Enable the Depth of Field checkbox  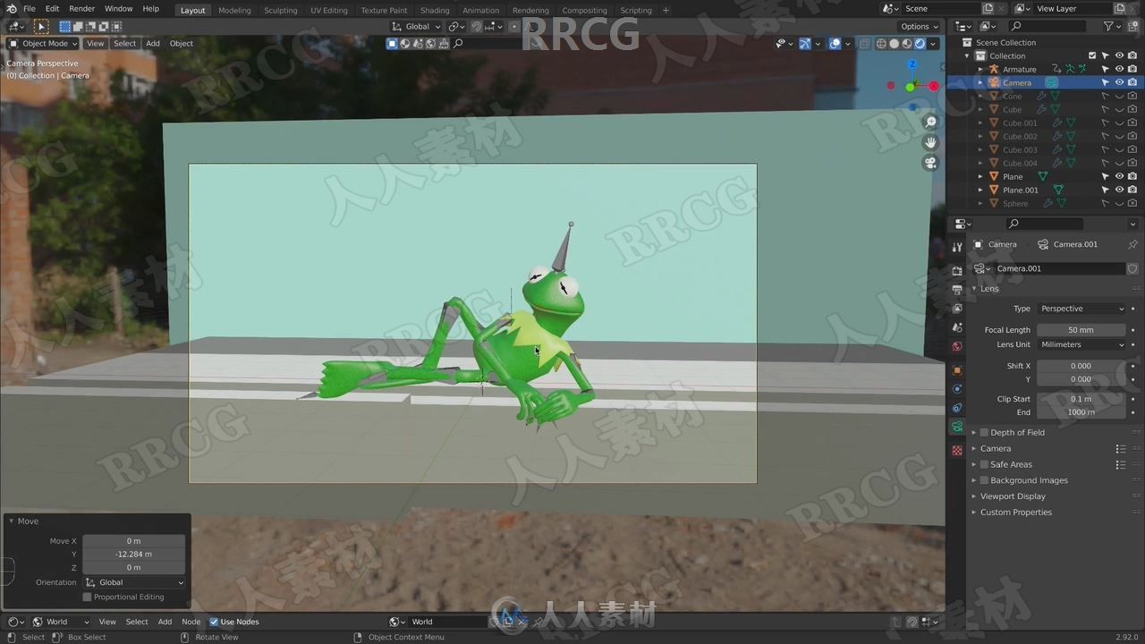(x=985, y=433)
